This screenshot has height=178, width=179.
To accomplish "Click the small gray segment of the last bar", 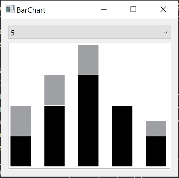I will [x=156, y=128].
